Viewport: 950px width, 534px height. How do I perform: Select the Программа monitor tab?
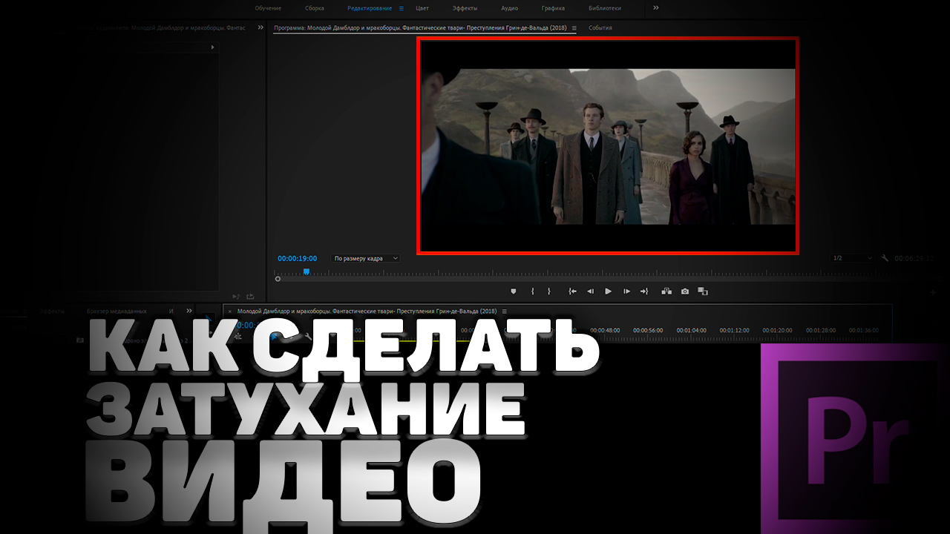[420, 28]
